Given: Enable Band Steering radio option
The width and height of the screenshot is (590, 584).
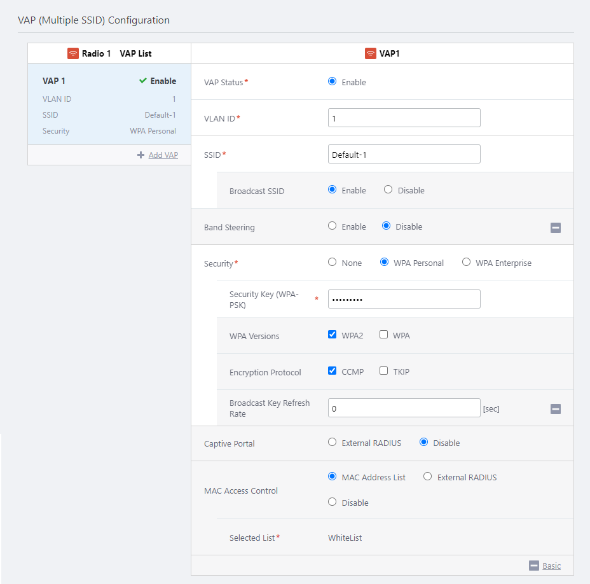Looking at the screenshot, I should click(x=332, y=226).
